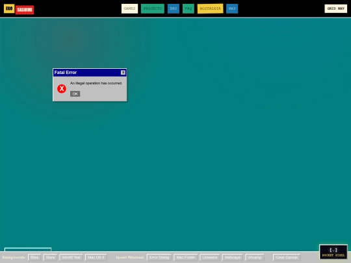Select the NOSTALGIA nav item

point(210,8)
